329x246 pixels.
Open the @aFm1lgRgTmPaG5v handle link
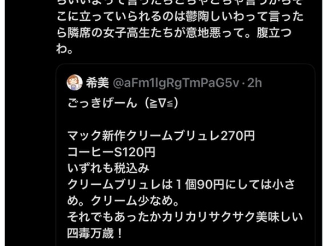point(176,83)
